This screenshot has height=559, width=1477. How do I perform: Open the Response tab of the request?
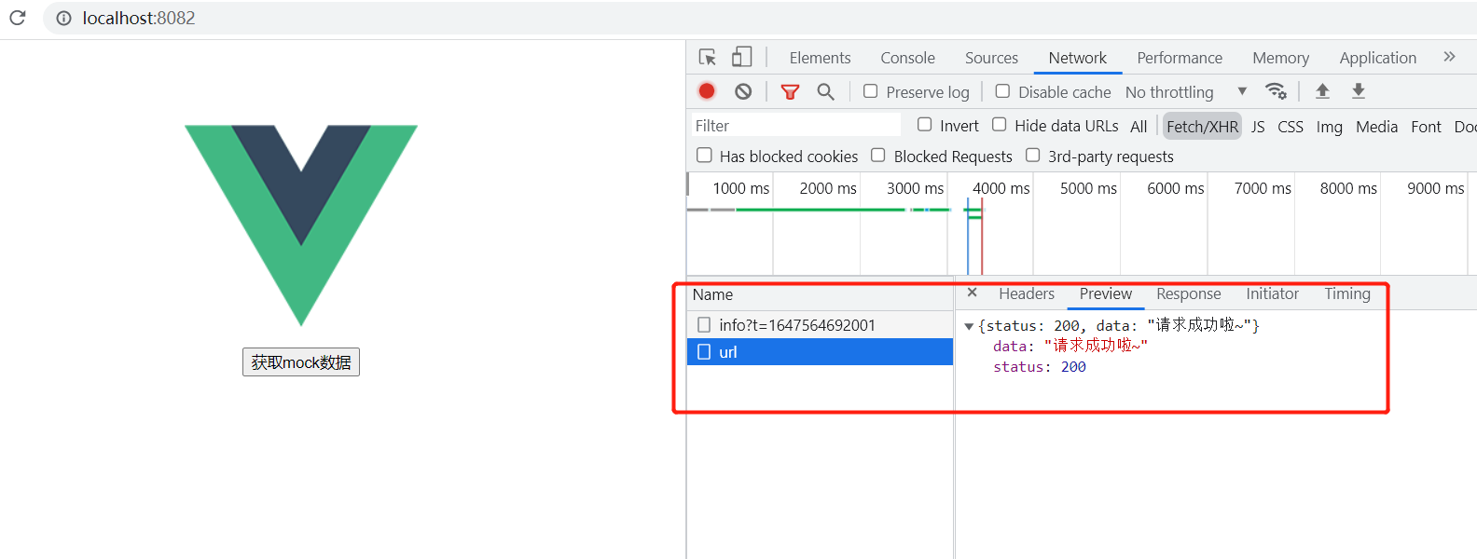[x=1188, y=293]
